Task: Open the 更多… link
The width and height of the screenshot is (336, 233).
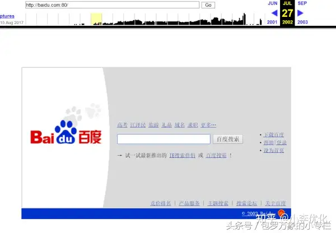Action: pos(208,125)
